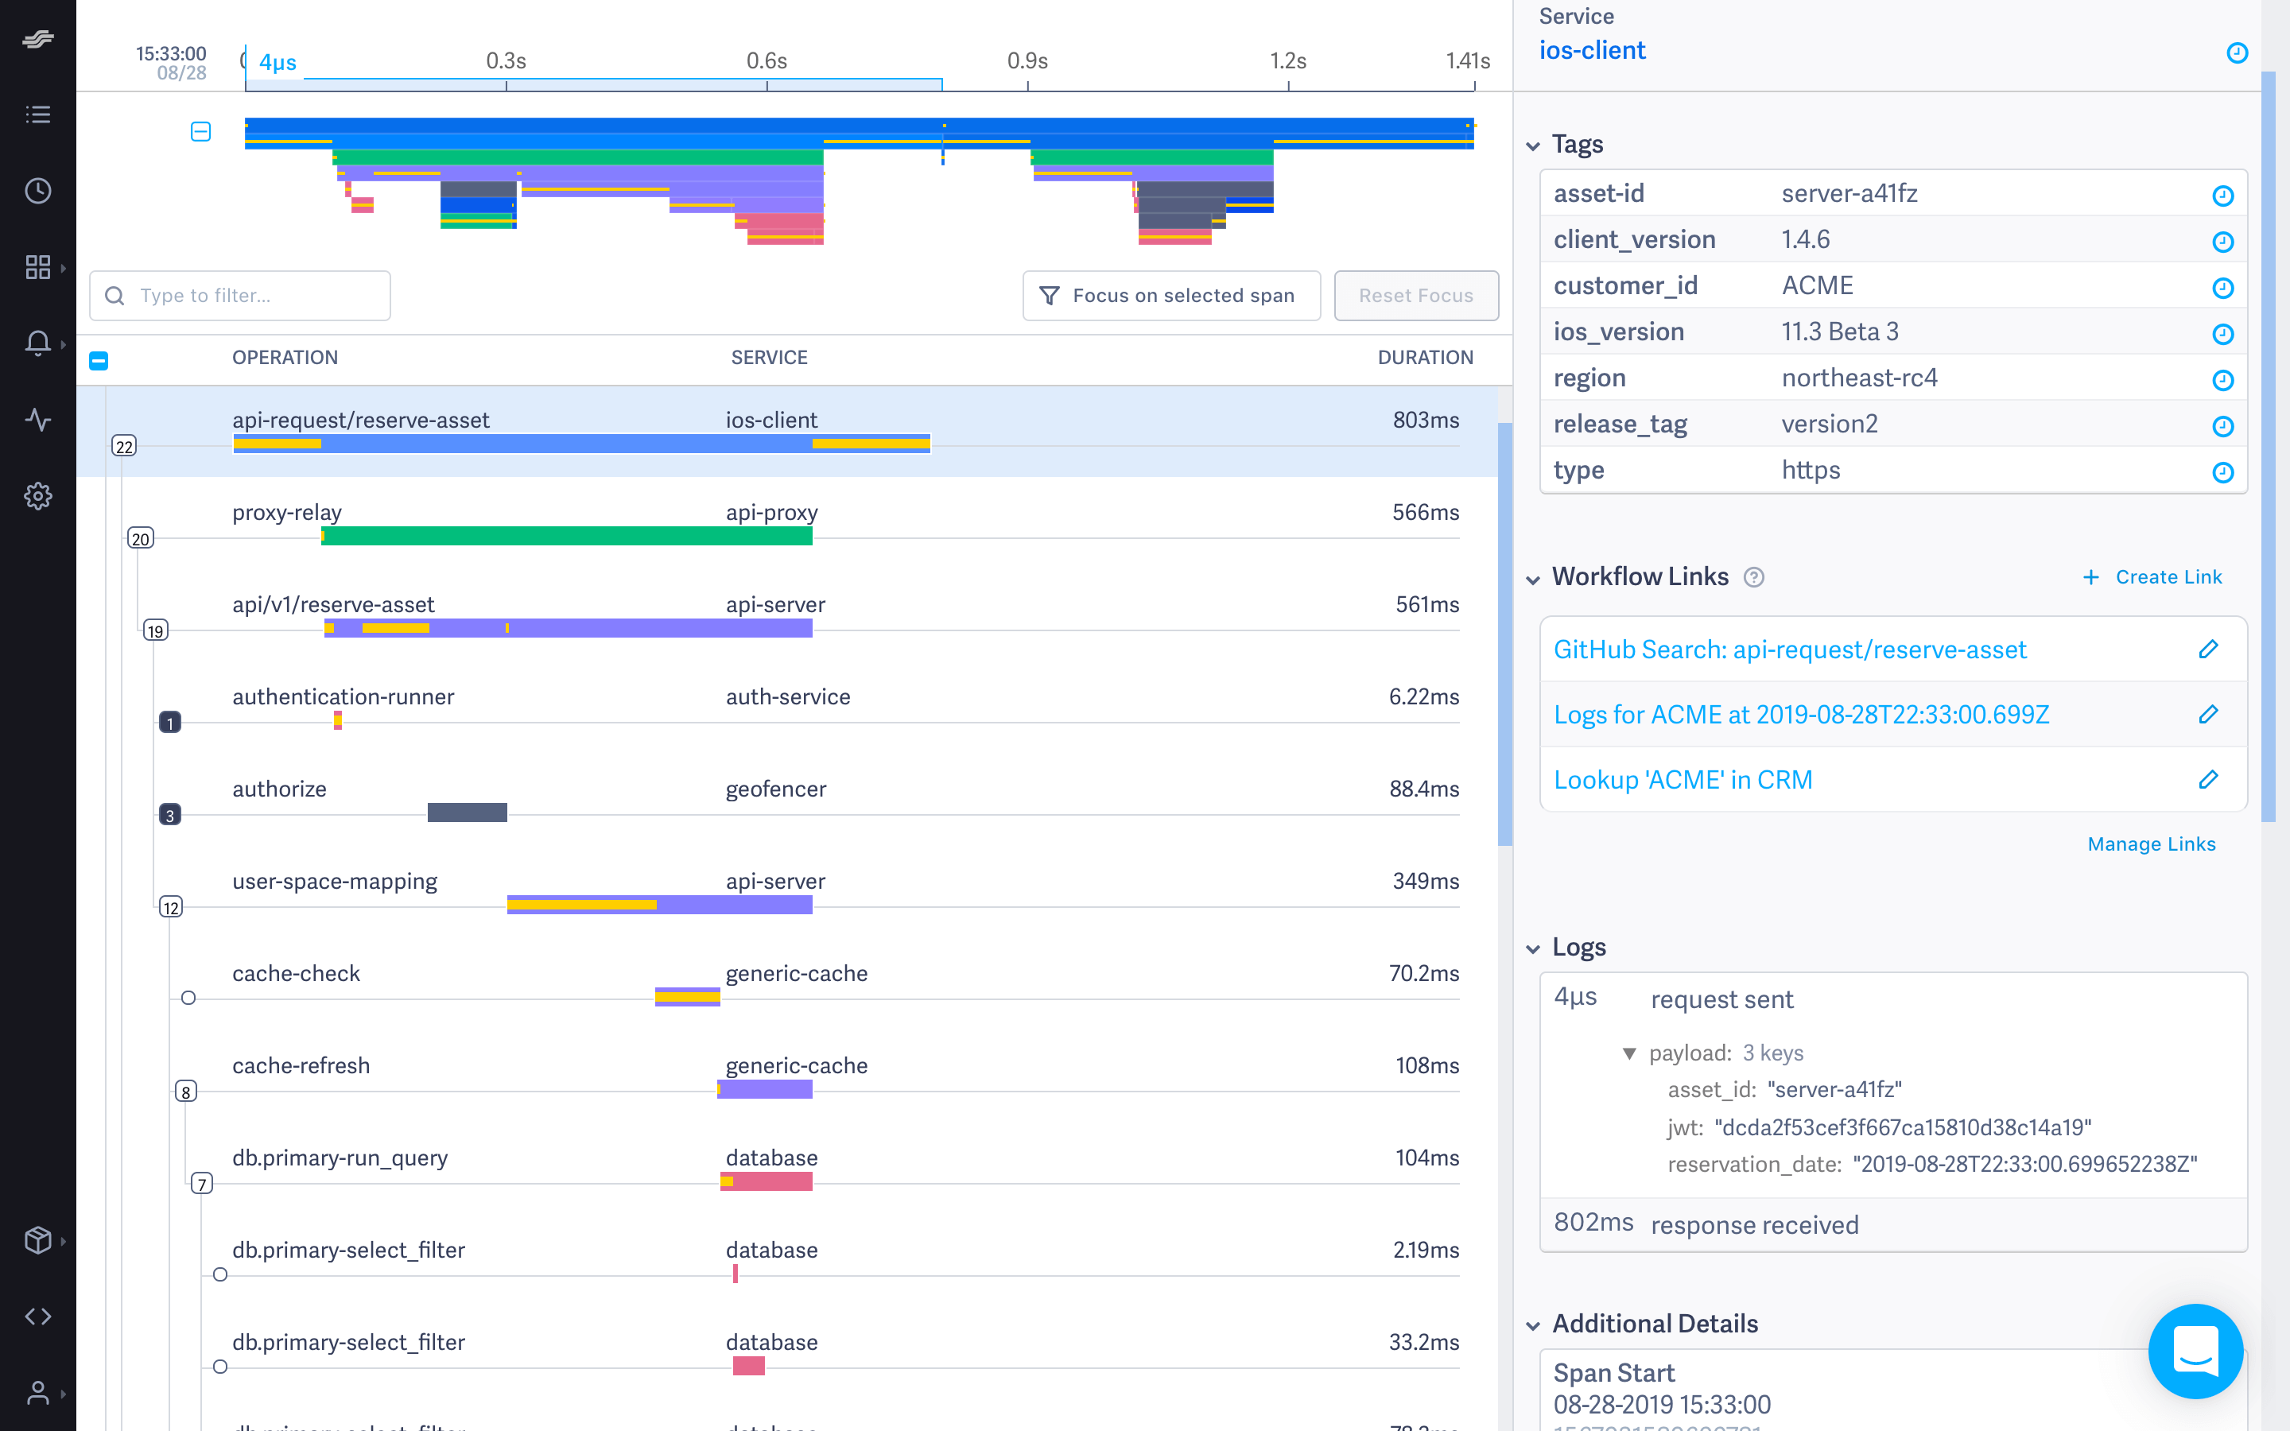
Task: Collapse the Tags section
Action: 1535,145
